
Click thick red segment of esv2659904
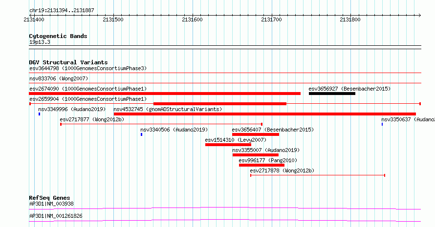[x=220, y=104]
